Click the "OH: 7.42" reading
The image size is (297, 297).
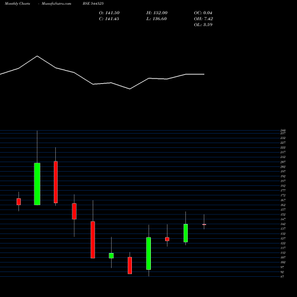tap(203, 19)
